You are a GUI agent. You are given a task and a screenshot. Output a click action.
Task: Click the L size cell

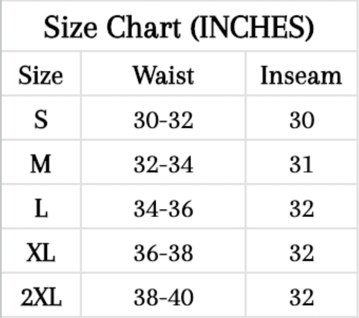coord(41,209)
